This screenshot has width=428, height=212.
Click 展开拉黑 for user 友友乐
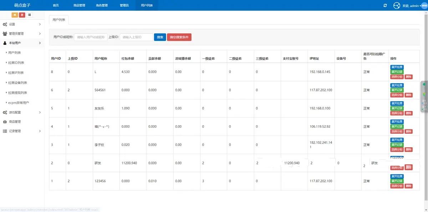397,104
